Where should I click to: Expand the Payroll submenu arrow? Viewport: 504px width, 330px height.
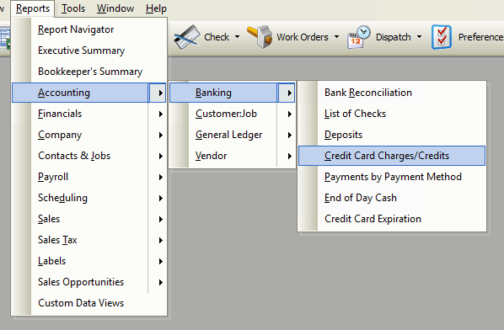click(x=161, y=177)
